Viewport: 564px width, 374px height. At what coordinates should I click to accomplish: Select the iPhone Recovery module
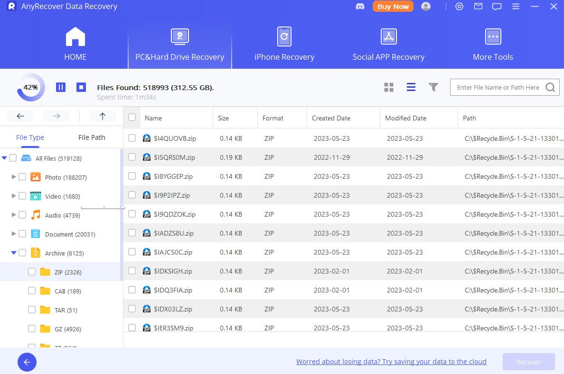click(x=284, y=44)
